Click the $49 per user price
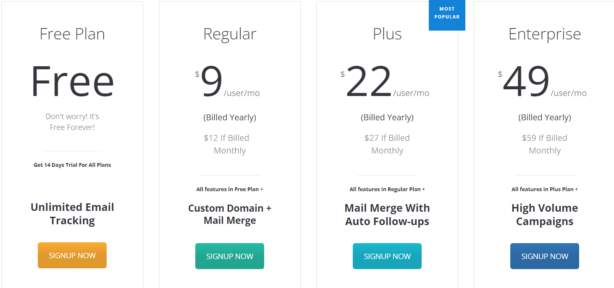This screenshot has height=288, width=614. point(526,82)
